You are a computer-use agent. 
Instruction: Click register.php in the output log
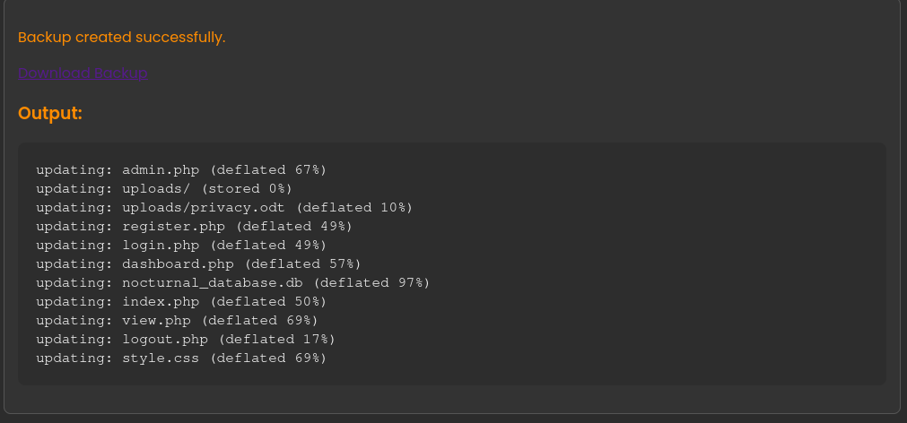click(174, 226)
